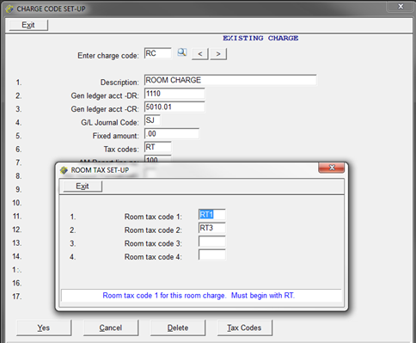Open the Tax Codes button
Viewport: 416px width, 343px height.
pos(245,328)
